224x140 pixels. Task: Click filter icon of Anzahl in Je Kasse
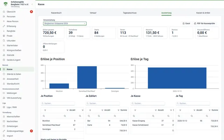click(156, 110)
